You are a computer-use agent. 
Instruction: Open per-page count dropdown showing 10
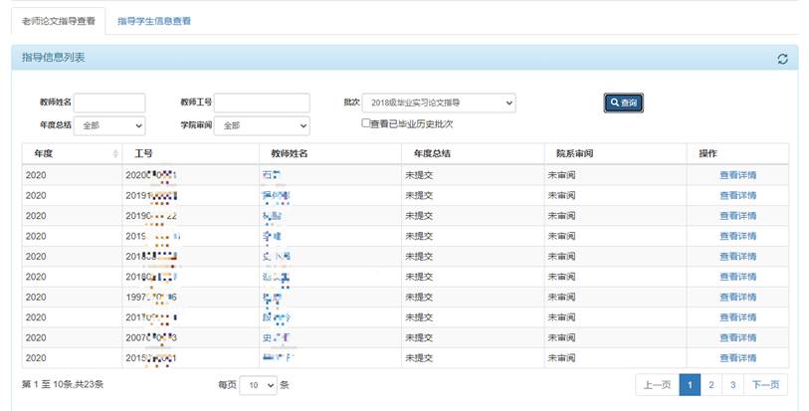(262, 385)
